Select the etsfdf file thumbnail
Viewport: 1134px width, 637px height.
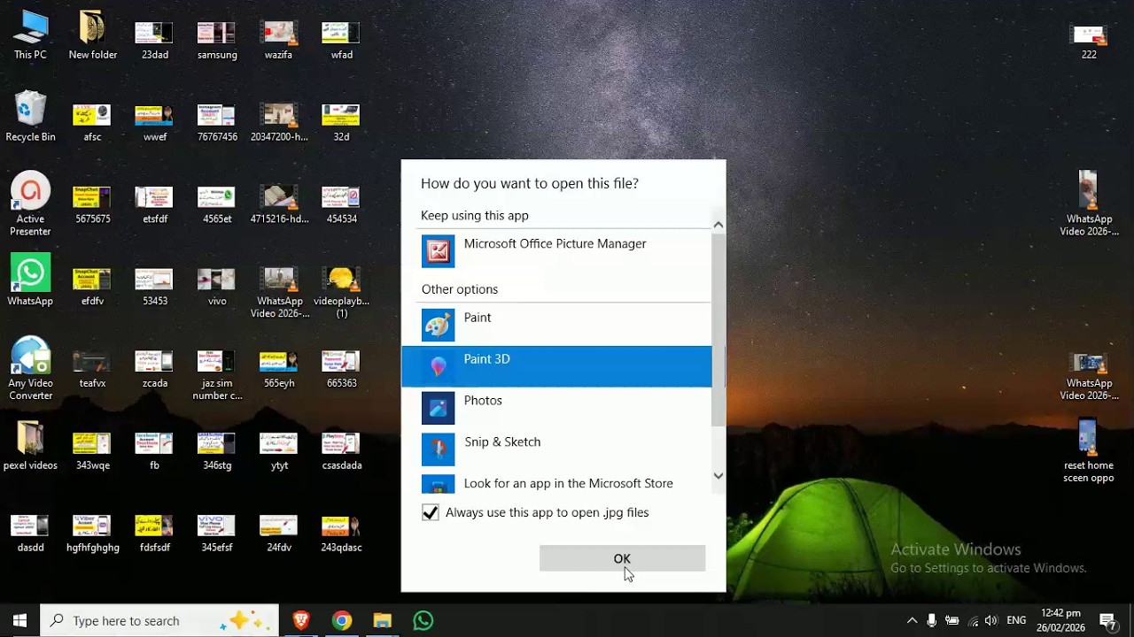(154, 204)
